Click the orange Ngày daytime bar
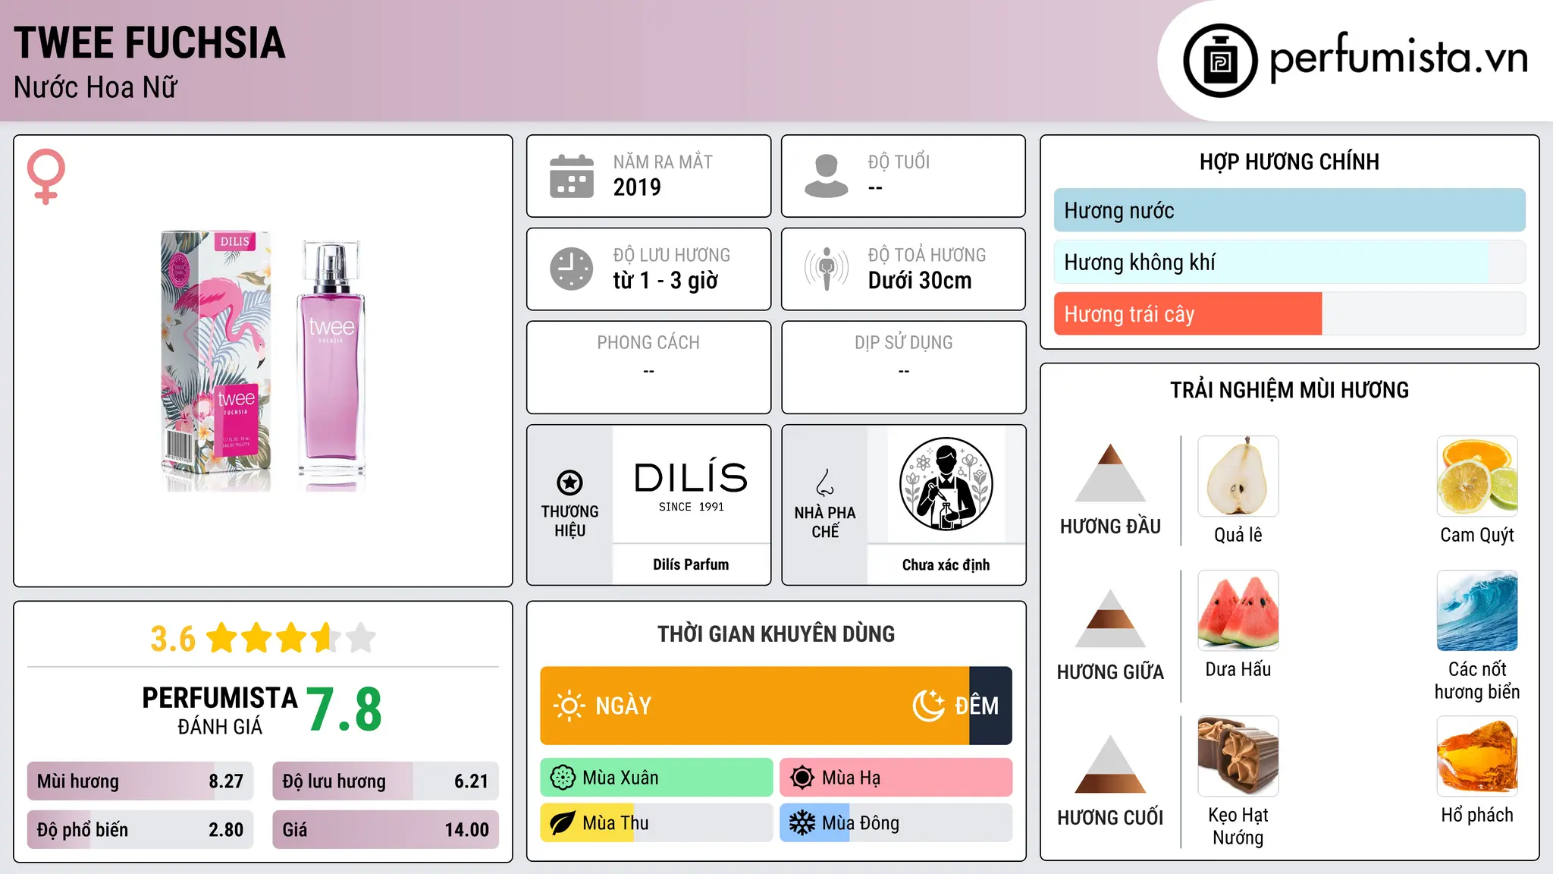This screenshot has width=1553, height=874. coord(755,706)
